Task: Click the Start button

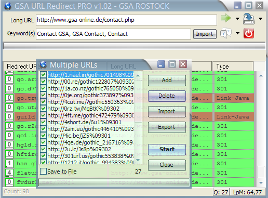Action: click(x=167, y=150)
